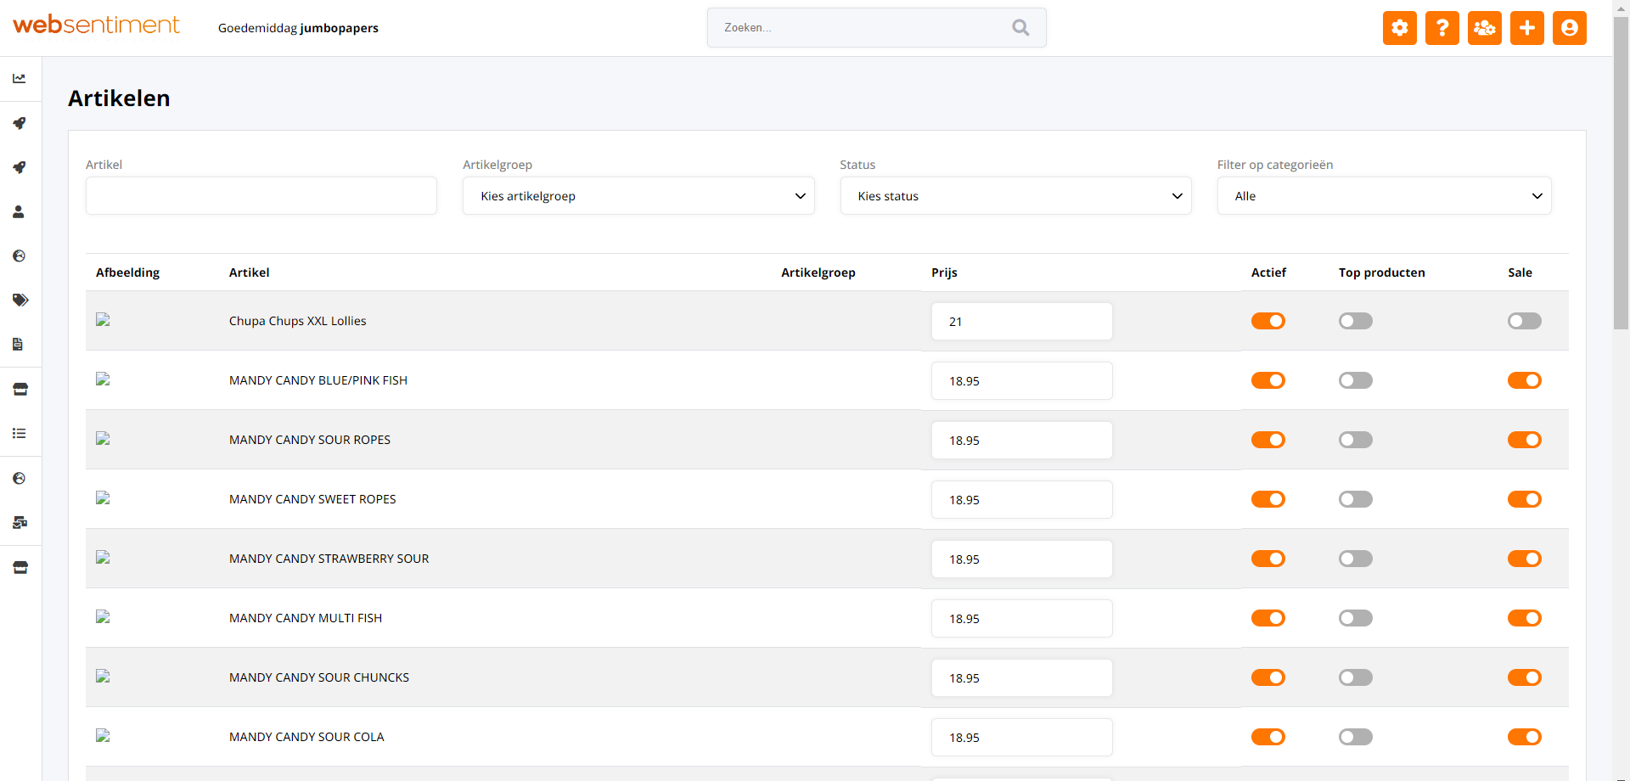The image size is (1630, 781).
Task: Open the MANDY CANDY SWEET ROPES article
Action: (x=312, y=499)
